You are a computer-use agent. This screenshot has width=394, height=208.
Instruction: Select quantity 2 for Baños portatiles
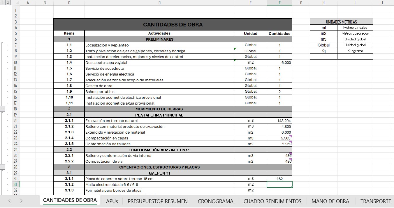tap(279, 92)
